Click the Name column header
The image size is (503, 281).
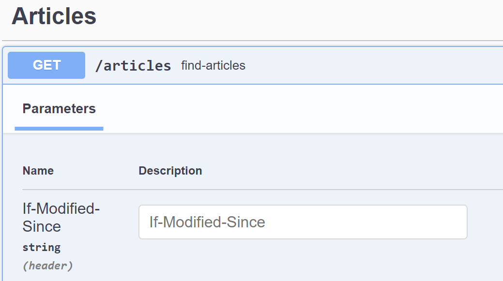tap(38, 171)
